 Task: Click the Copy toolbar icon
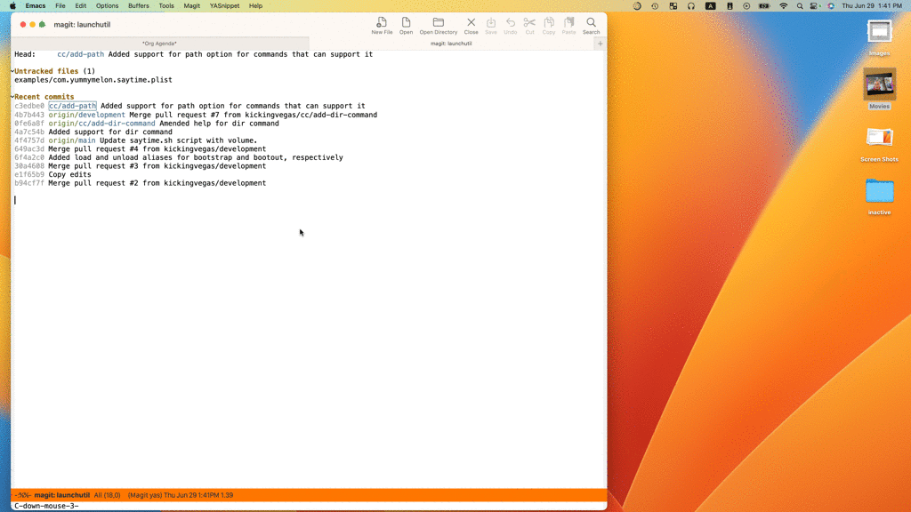tap(548, 26)
